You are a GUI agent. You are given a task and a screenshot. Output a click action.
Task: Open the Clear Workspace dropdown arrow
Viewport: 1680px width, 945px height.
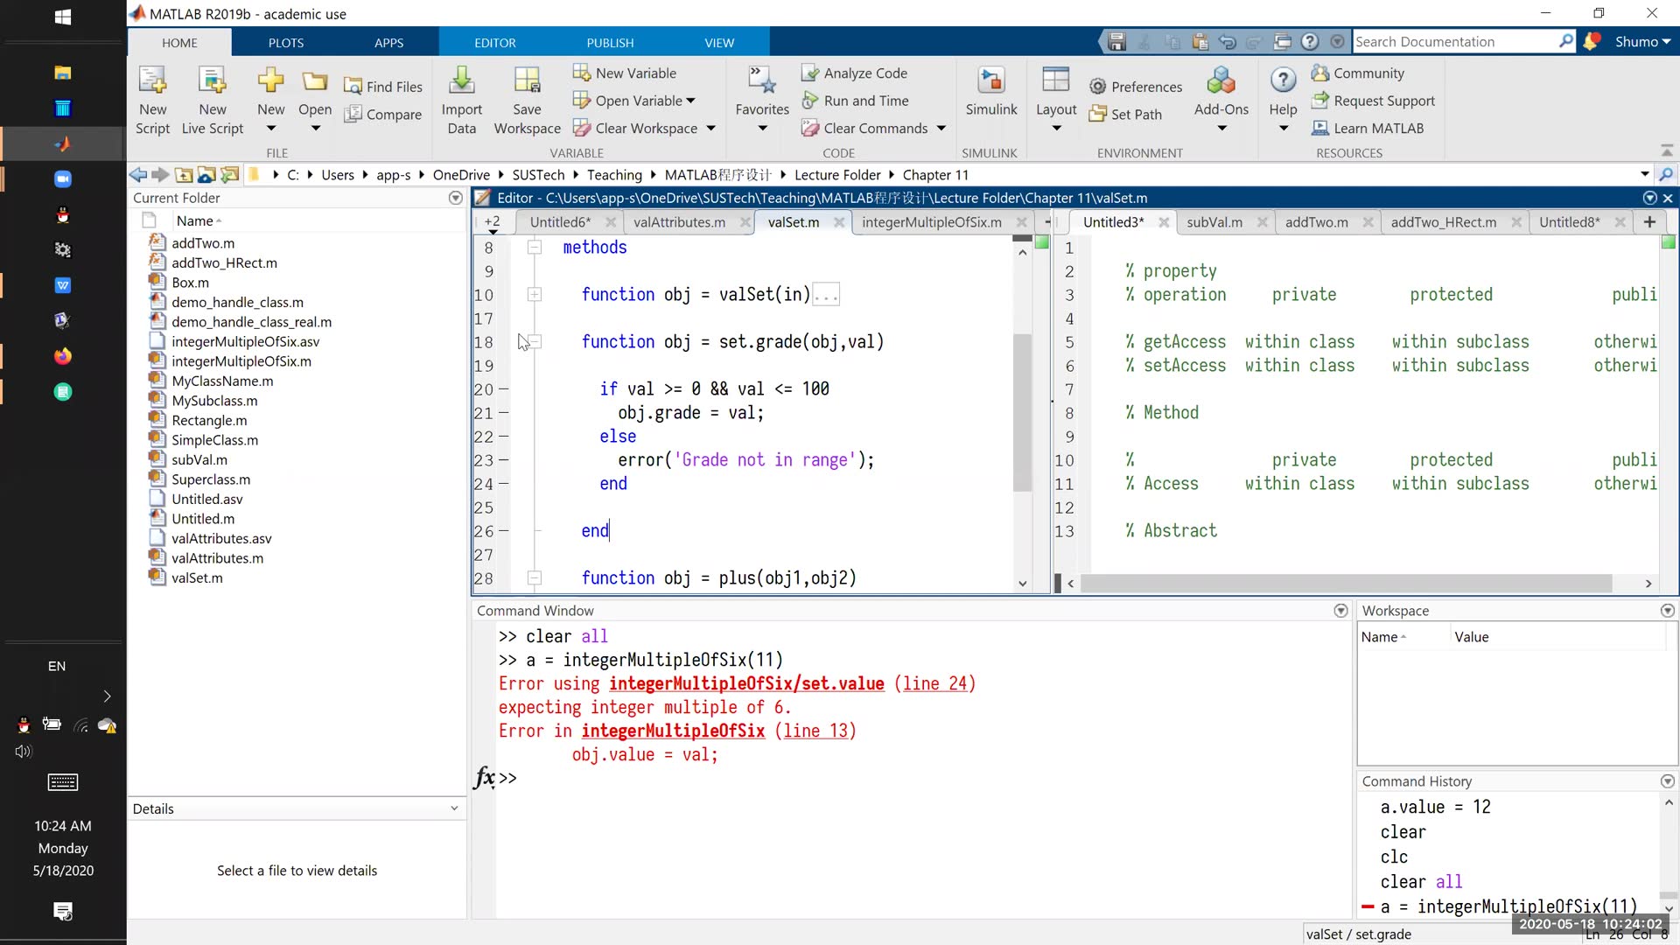click(x=711, y=129)
